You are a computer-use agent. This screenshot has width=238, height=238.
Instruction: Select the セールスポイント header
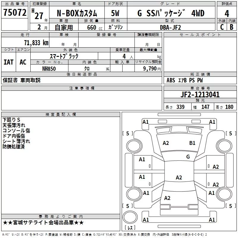click(200, 35)
